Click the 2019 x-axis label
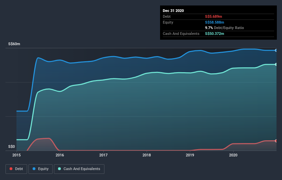282x180 pixels. (190, 155)
